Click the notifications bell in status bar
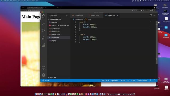Viewport: 170px width, 96px height. (x=155, y=81)
